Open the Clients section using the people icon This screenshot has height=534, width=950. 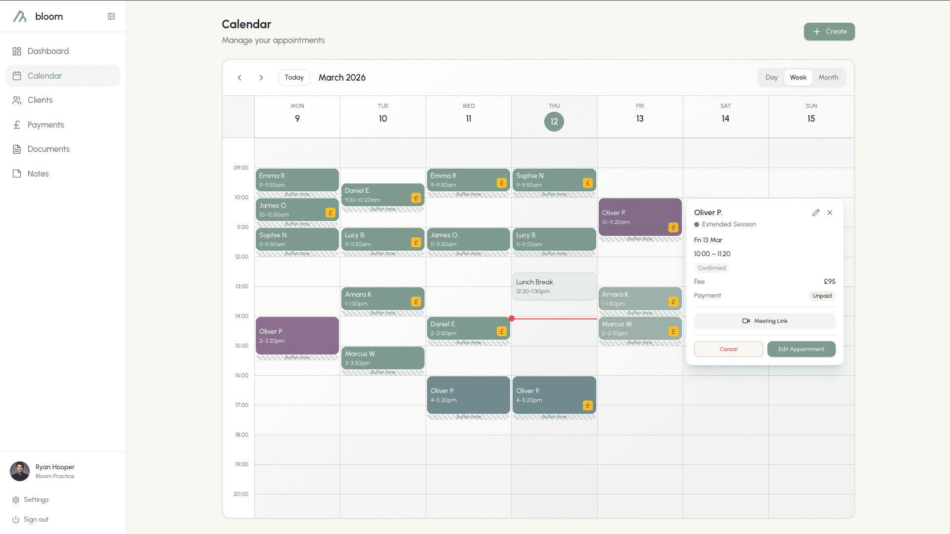click(x=17, y=100)
